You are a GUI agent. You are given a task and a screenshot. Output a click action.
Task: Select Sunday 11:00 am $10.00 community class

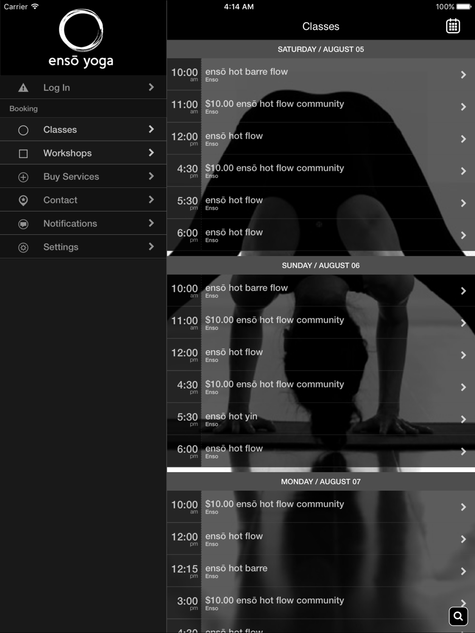(x=321, y=323)
